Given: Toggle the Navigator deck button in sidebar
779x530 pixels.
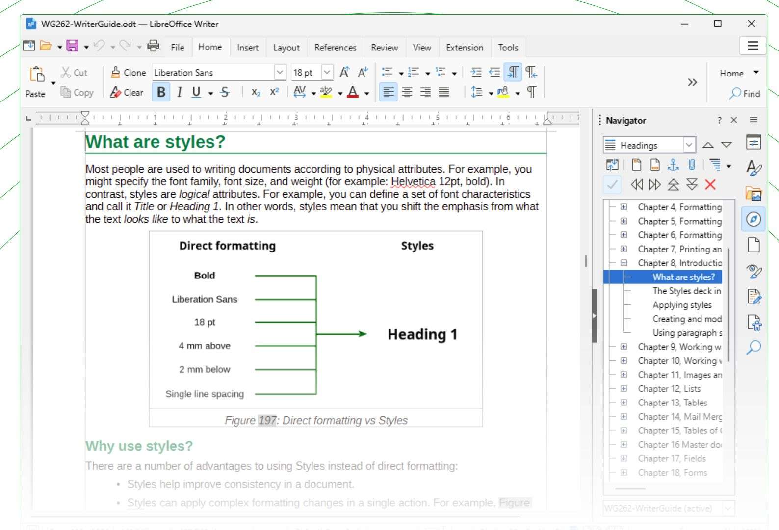Looking at the screenshot, I should [753, 219].
